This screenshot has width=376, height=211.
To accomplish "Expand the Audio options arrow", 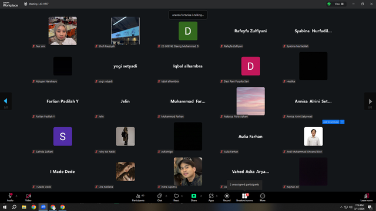I will point(16,196).
